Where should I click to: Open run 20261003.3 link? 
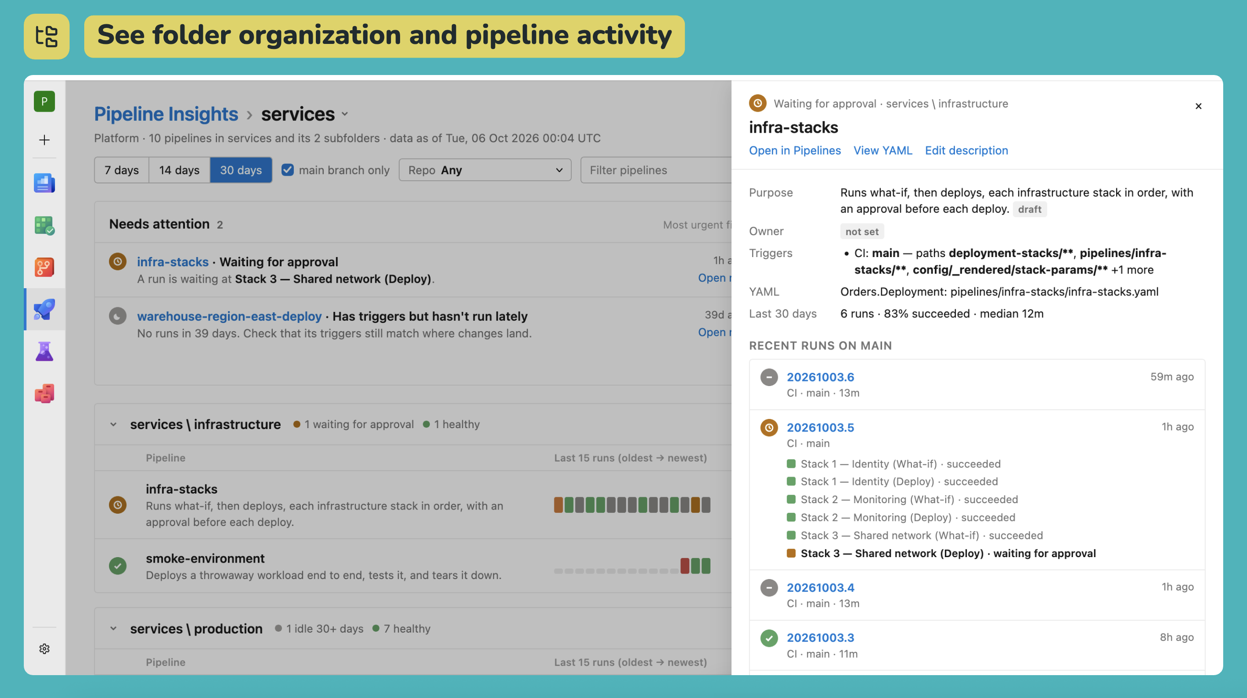(820, 638)
